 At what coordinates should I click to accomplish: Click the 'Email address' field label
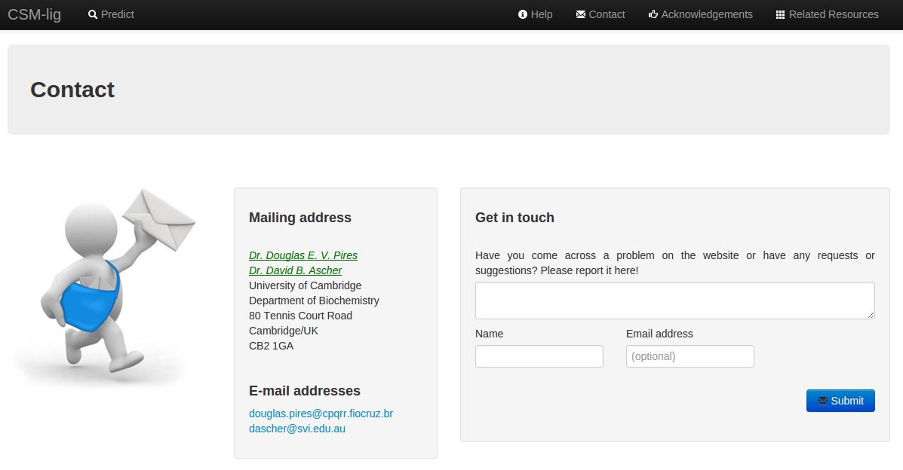659,334
